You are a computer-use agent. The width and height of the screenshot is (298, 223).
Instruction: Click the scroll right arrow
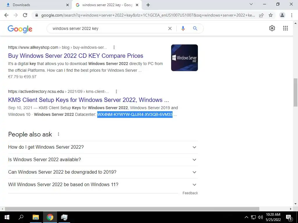click(x=291, y=209)
